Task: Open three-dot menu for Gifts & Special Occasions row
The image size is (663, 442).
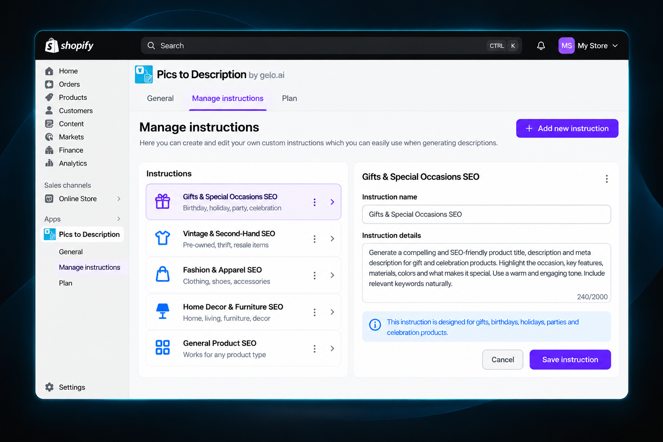Action: 315,202
